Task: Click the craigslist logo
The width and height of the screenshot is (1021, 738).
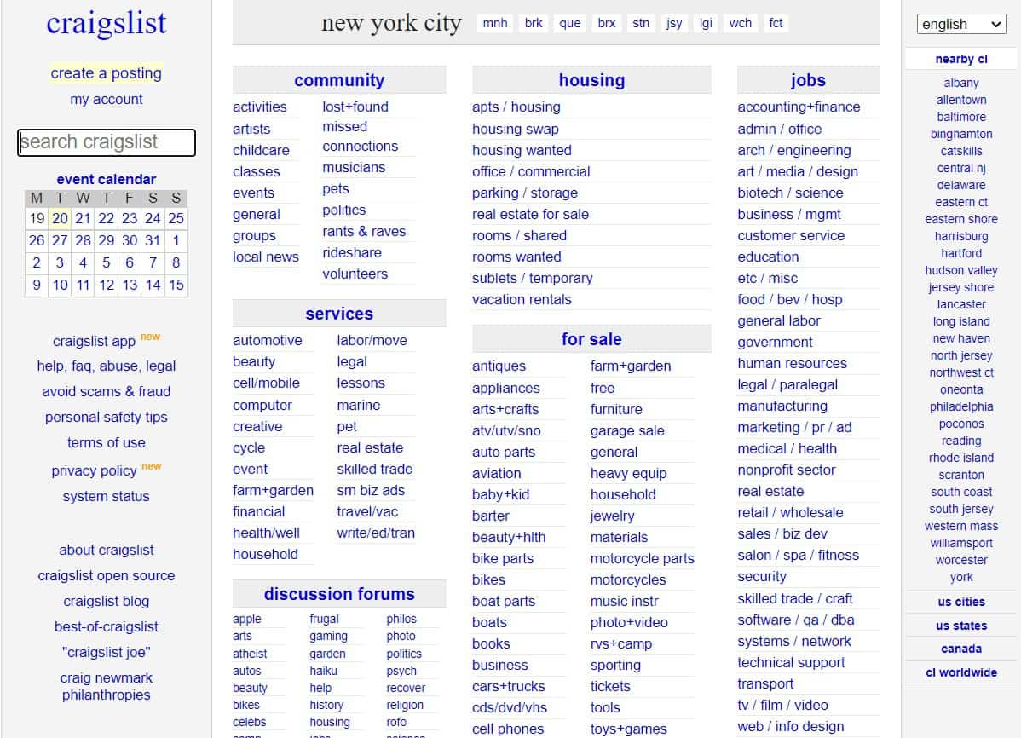Action: 107,24
